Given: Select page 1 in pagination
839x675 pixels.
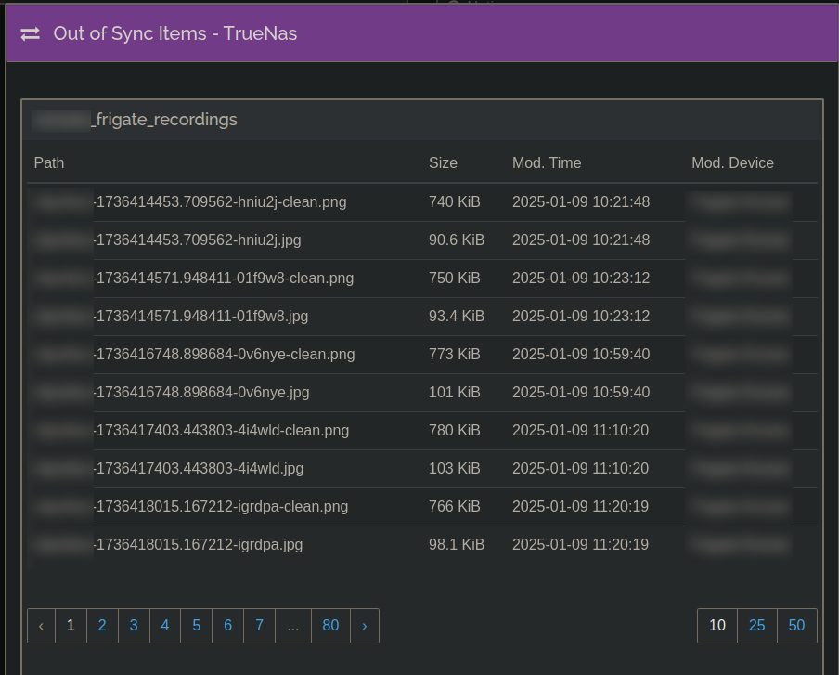Looking at the screenshot, I should [71, 625].
